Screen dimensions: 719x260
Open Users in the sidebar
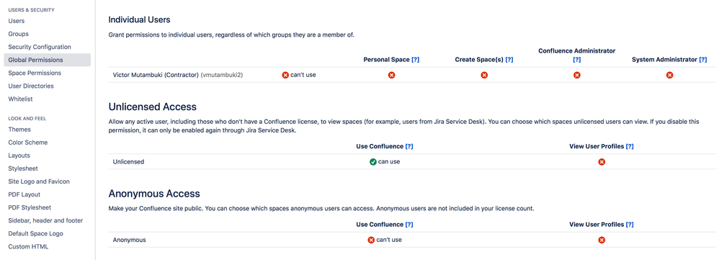coord(17,21)
